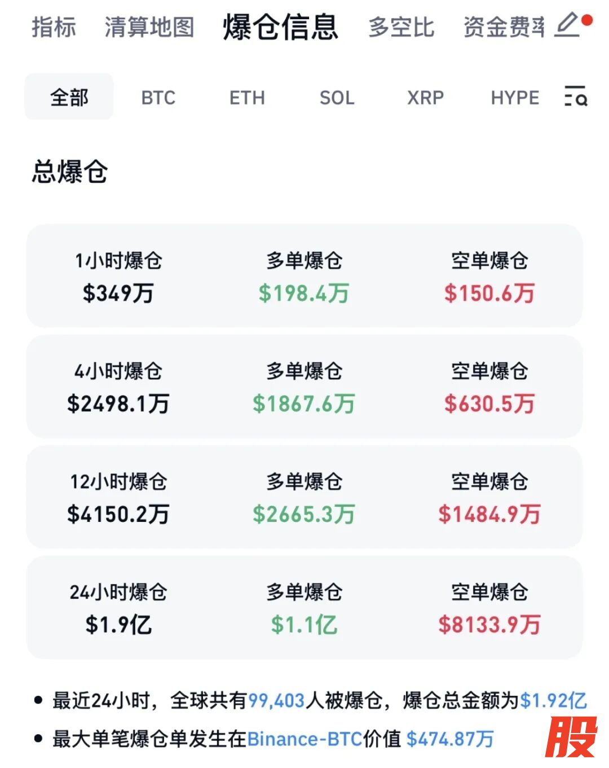Filter liquidations by ETH
The image size is (609, 768).
coord(247,98)
